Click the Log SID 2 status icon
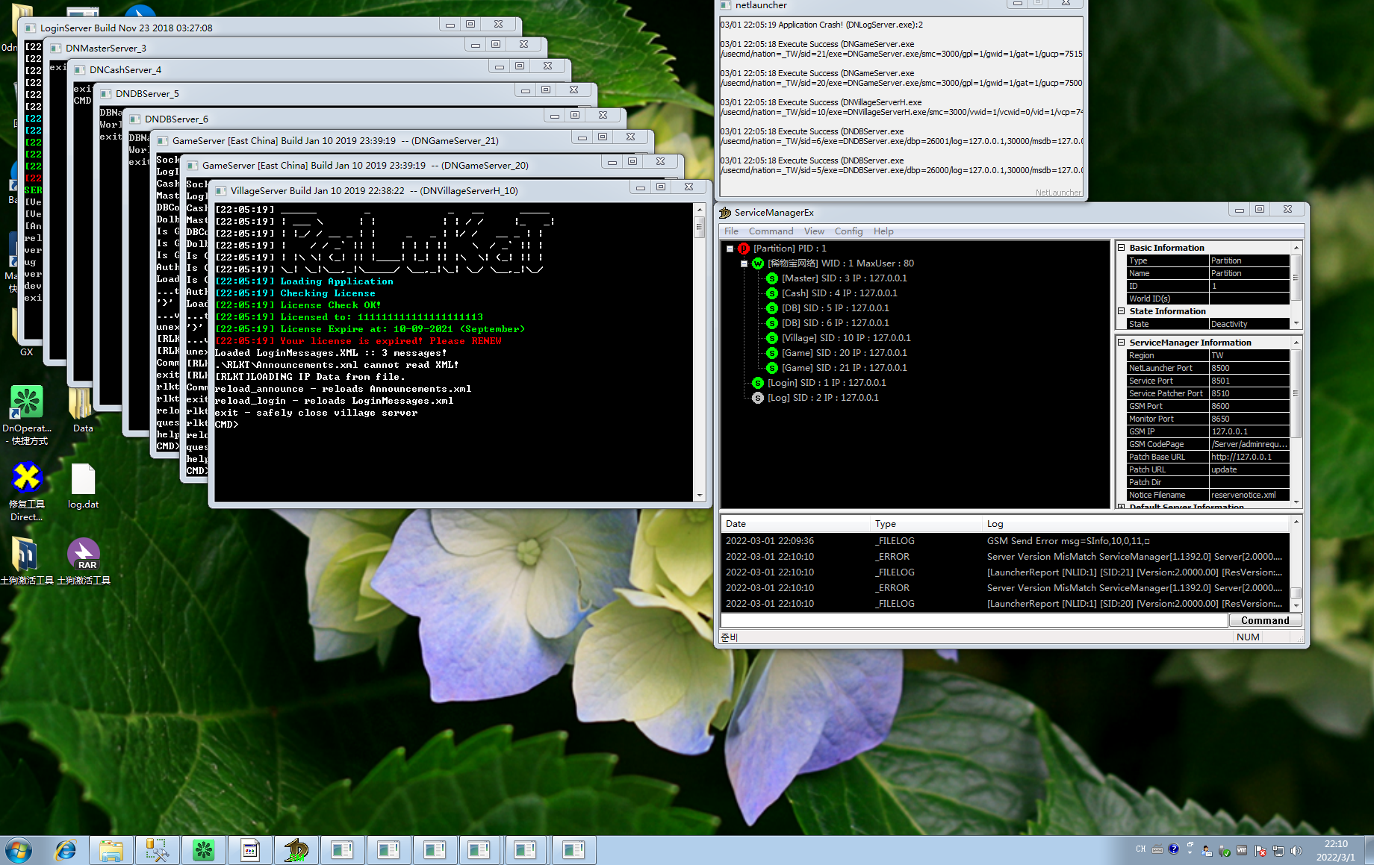This screenshot has width=1374, height=865. coord(758,398)
